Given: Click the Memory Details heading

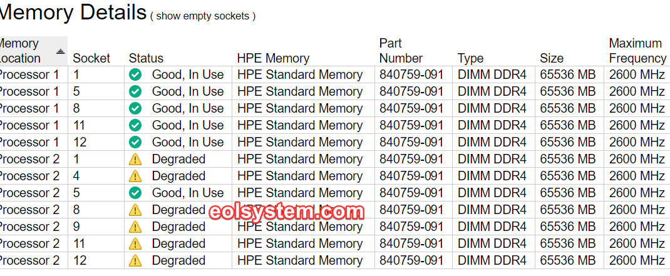Looking at the screenshot, I should click(73, 13).
